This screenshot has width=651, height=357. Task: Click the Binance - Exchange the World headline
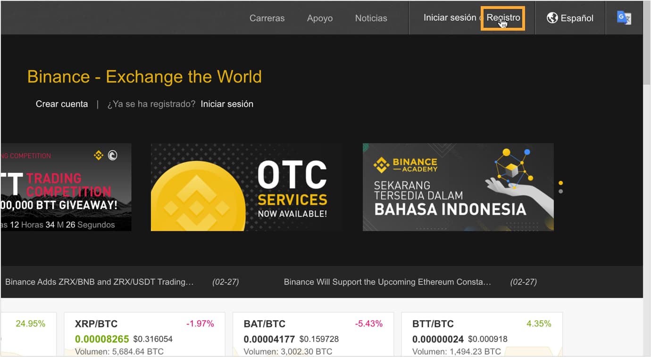(144, 77)
